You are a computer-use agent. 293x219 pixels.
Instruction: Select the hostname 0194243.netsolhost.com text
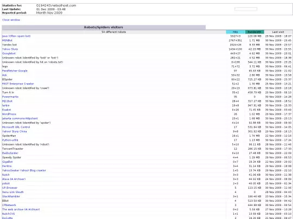click(56, 5)
